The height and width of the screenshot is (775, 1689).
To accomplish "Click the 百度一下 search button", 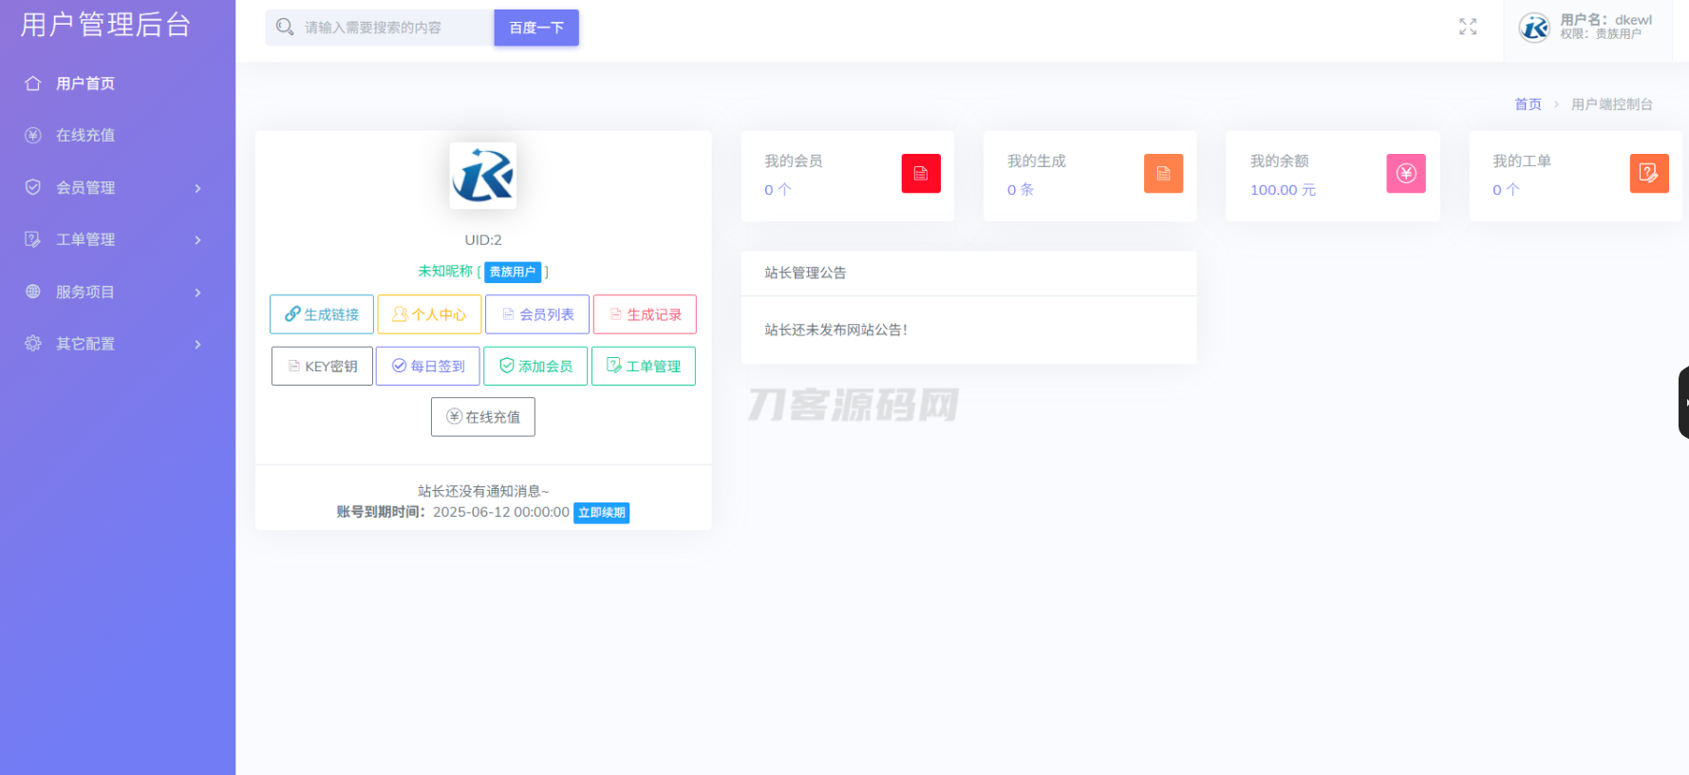I will click(x=536, y=28).
